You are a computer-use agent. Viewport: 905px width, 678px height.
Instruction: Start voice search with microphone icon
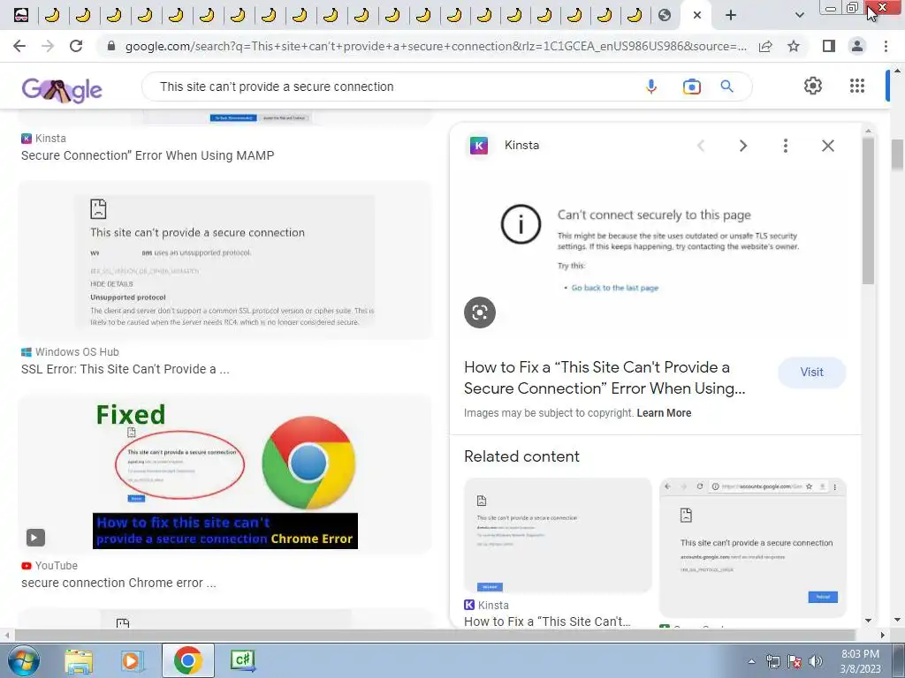coord(651,87)
